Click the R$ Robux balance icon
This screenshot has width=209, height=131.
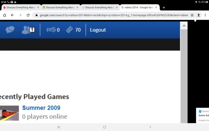[51, 30]
